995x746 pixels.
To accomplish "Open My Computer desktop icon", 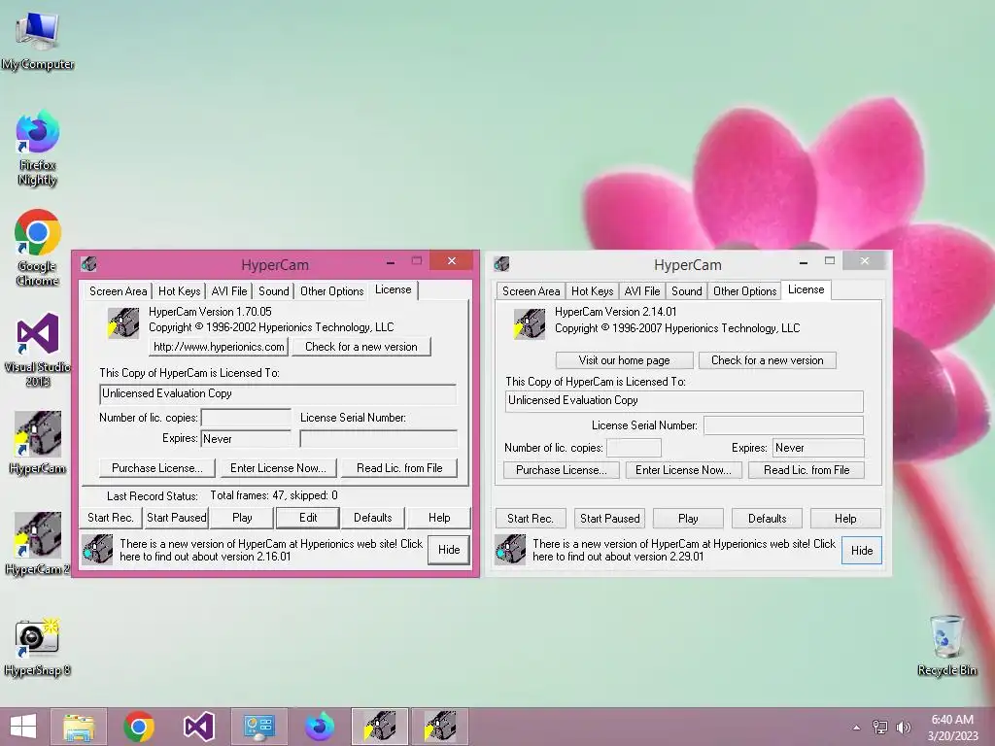I will pyautogui.click(x=38, y=41).
